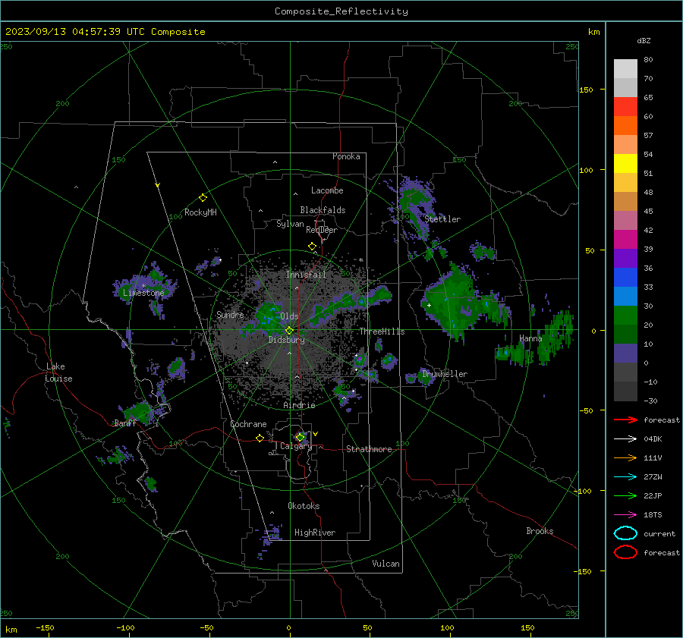Click the cyan current ellipse legend icon
The image size is (683, 638).
pos(625,533)
